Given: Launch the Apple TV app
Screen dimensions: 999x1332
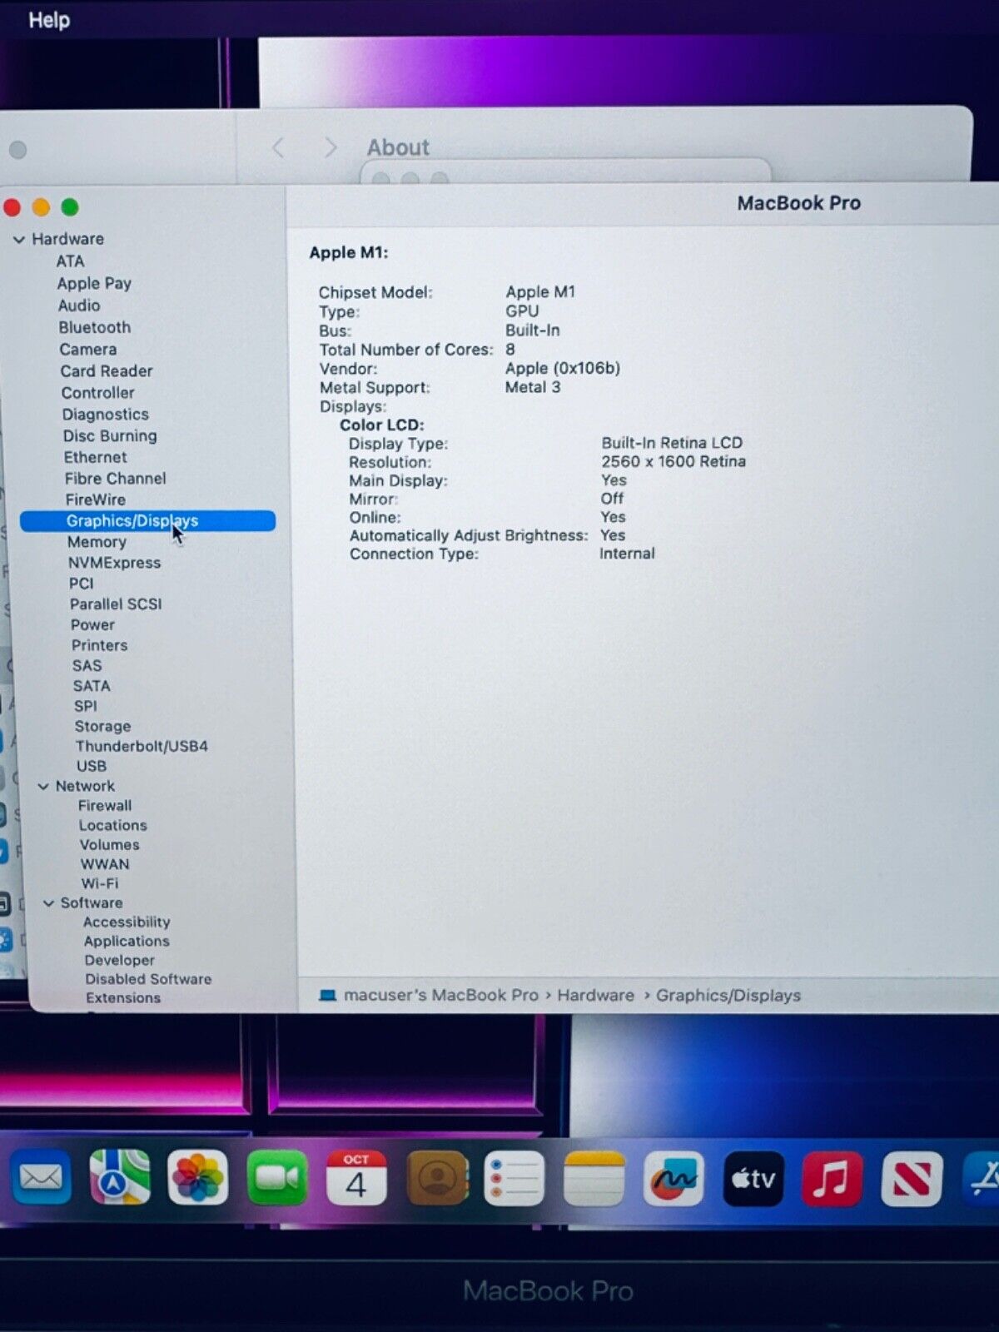Looking at the screenshot, I should 753,1179.
